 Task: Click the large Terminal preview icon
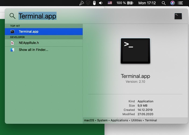click(135, 51)
